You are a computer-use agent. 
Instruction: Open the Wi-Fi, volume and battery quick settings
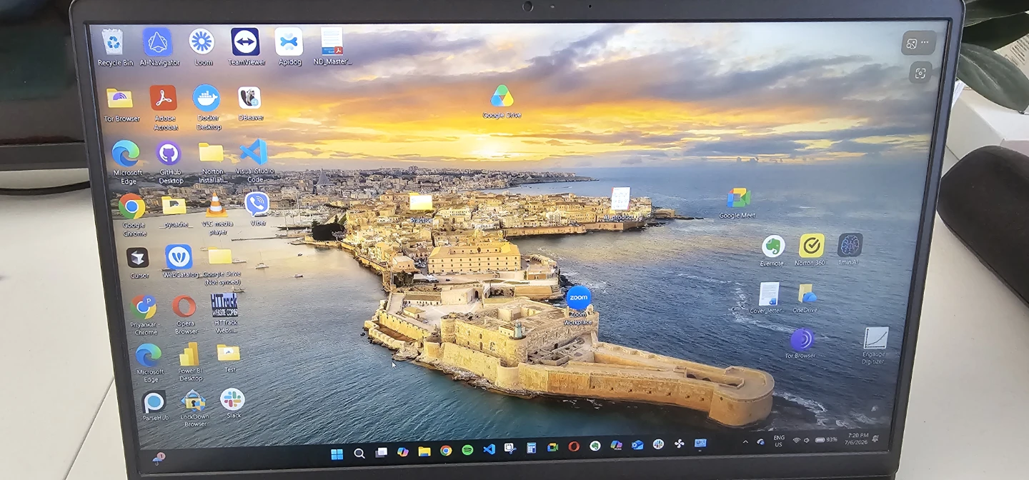815,440
